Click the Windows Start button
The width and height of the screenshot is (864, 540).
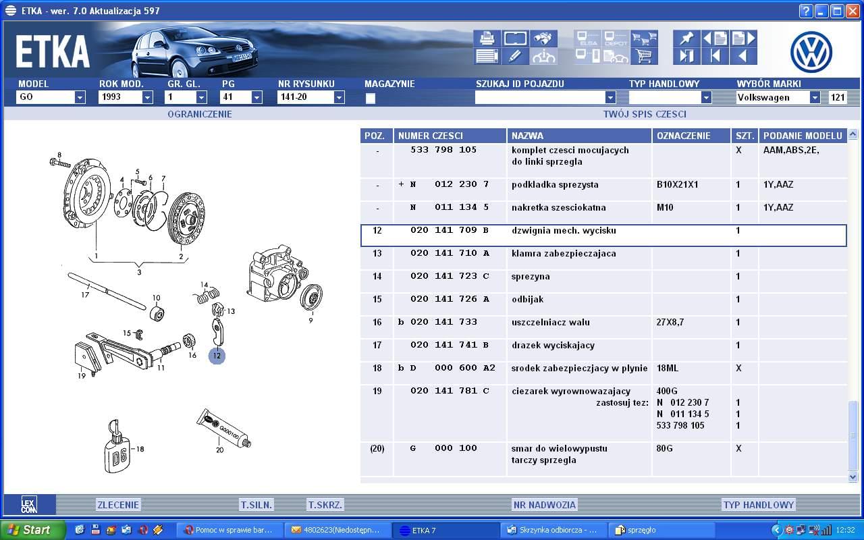click(x=32, y=530)
